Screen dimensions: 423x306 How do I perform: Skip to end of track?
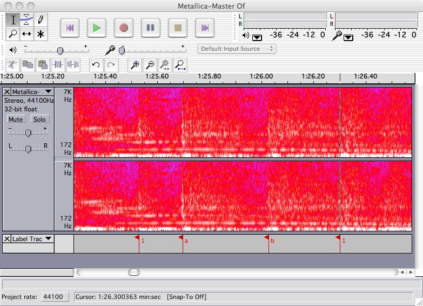coord(205,28)
